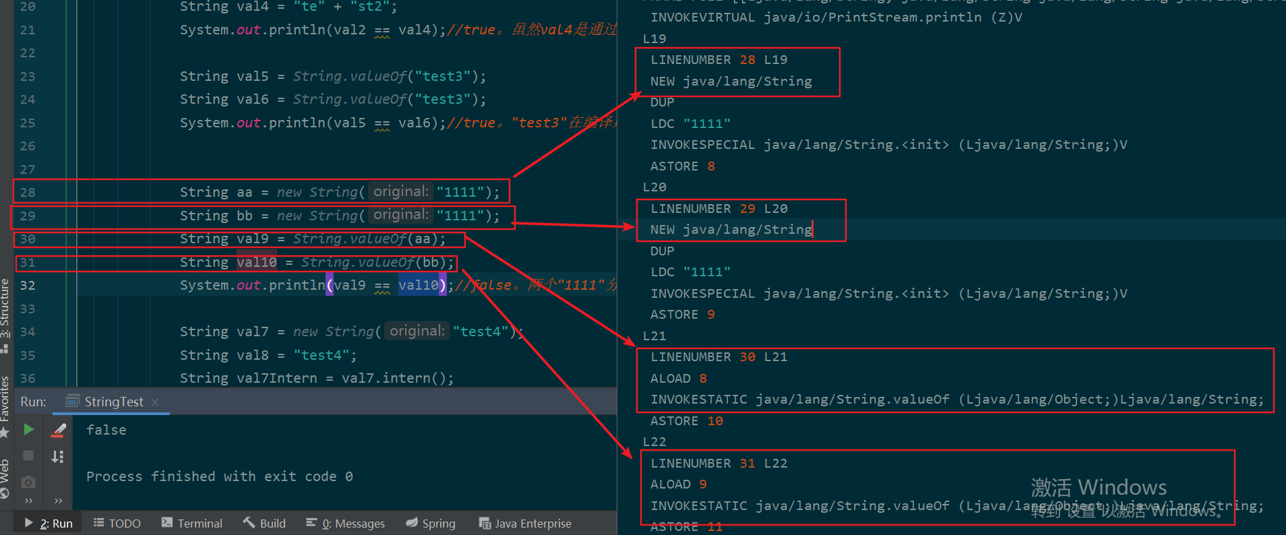This screenshot has width=1286, height=535.
Task: Open the Java Enterprise tool window
Action: (525, 524)
